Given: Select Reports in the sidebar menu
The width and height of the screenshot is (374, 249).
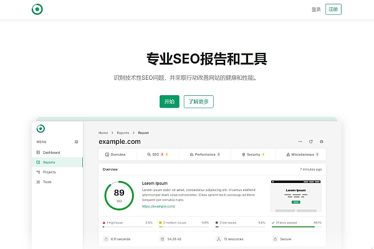Looking at the screenshot, I should [57, 162].
